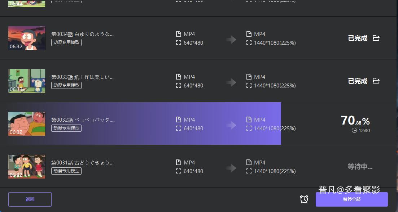Open output folder for episode 0033
This screenshot has height=212, width=398.
click(376, 81)
